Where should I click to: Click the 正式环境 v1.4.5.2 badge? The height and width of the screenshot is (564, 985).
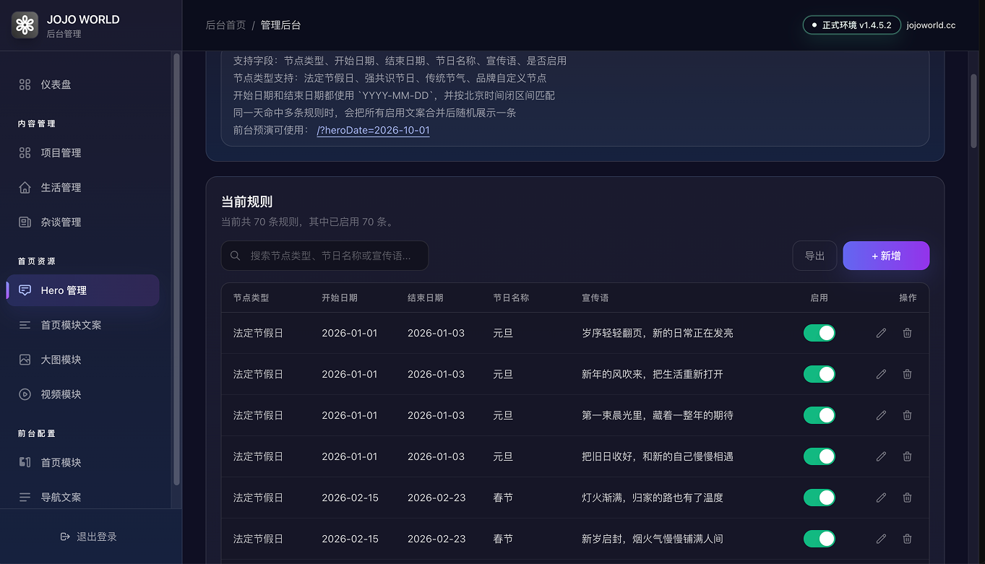pos(852,25)
